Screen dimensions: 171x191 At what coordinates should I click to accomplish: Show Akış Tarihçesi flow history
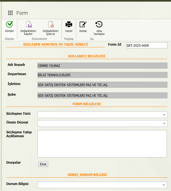pyautogui.click(x=99, y=25)
